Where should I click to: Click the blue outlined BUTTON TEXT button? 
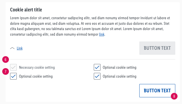pyautogui.click(x=157, y=91)
